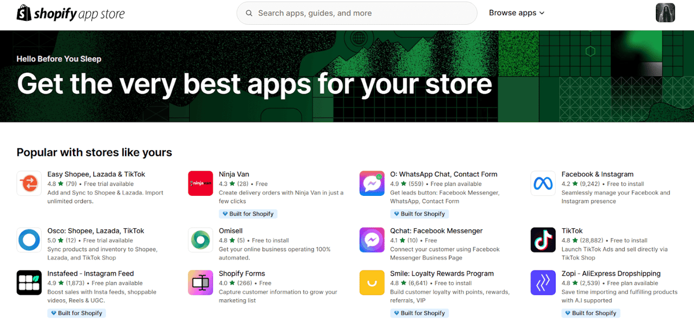Open Qchat: Facebook Messenger title link
The width and height of the screenshot is (694, 334).
coord(436,231)
